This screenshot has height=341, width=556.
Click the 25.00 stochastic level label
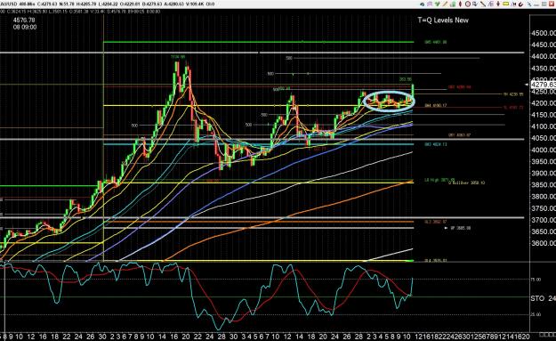click(x=536, y=314)
